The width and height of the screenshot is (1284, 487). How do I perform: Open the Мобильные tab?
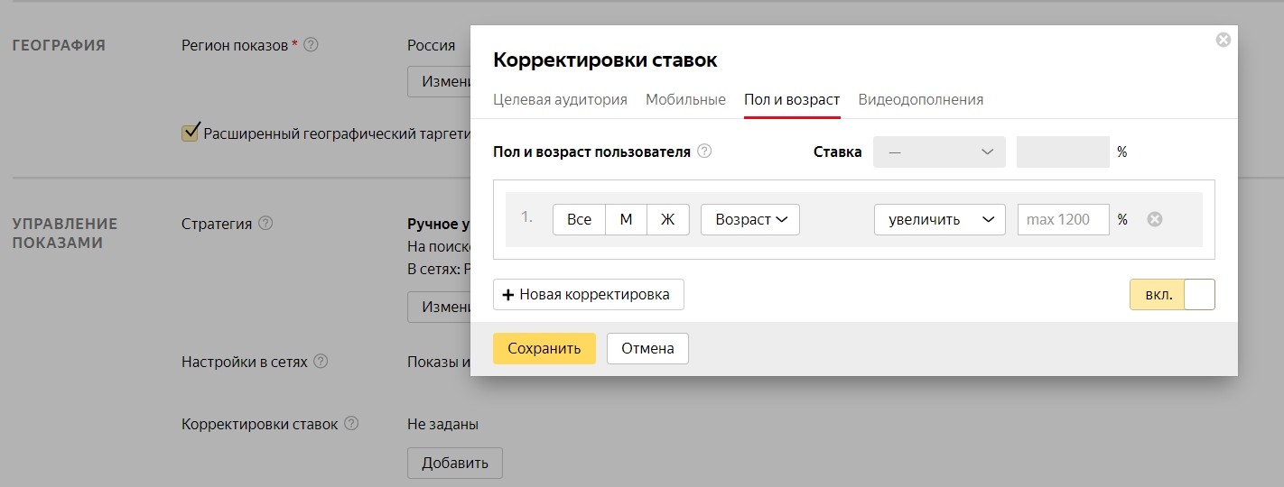click(685, 100)
